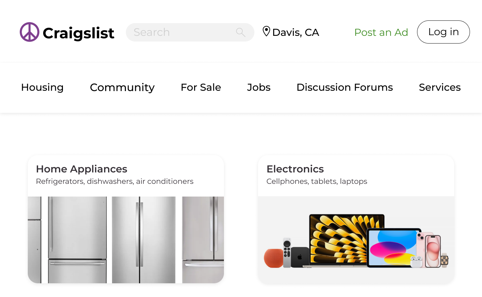Click the magnifying glass search icon
The width and height of the screenshot is (482, 297).
pyautogui.click(x=240, y=32)
